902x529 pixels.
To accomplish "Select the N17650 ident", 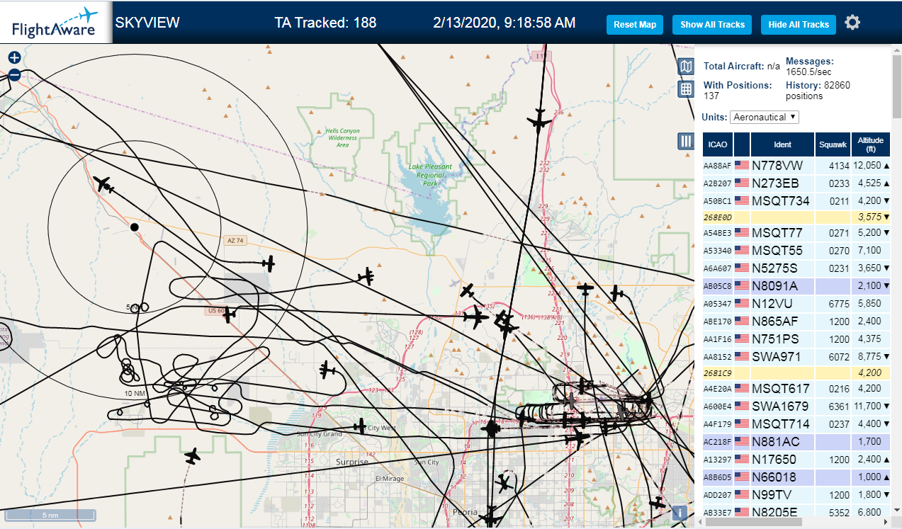I will point(774,459).
